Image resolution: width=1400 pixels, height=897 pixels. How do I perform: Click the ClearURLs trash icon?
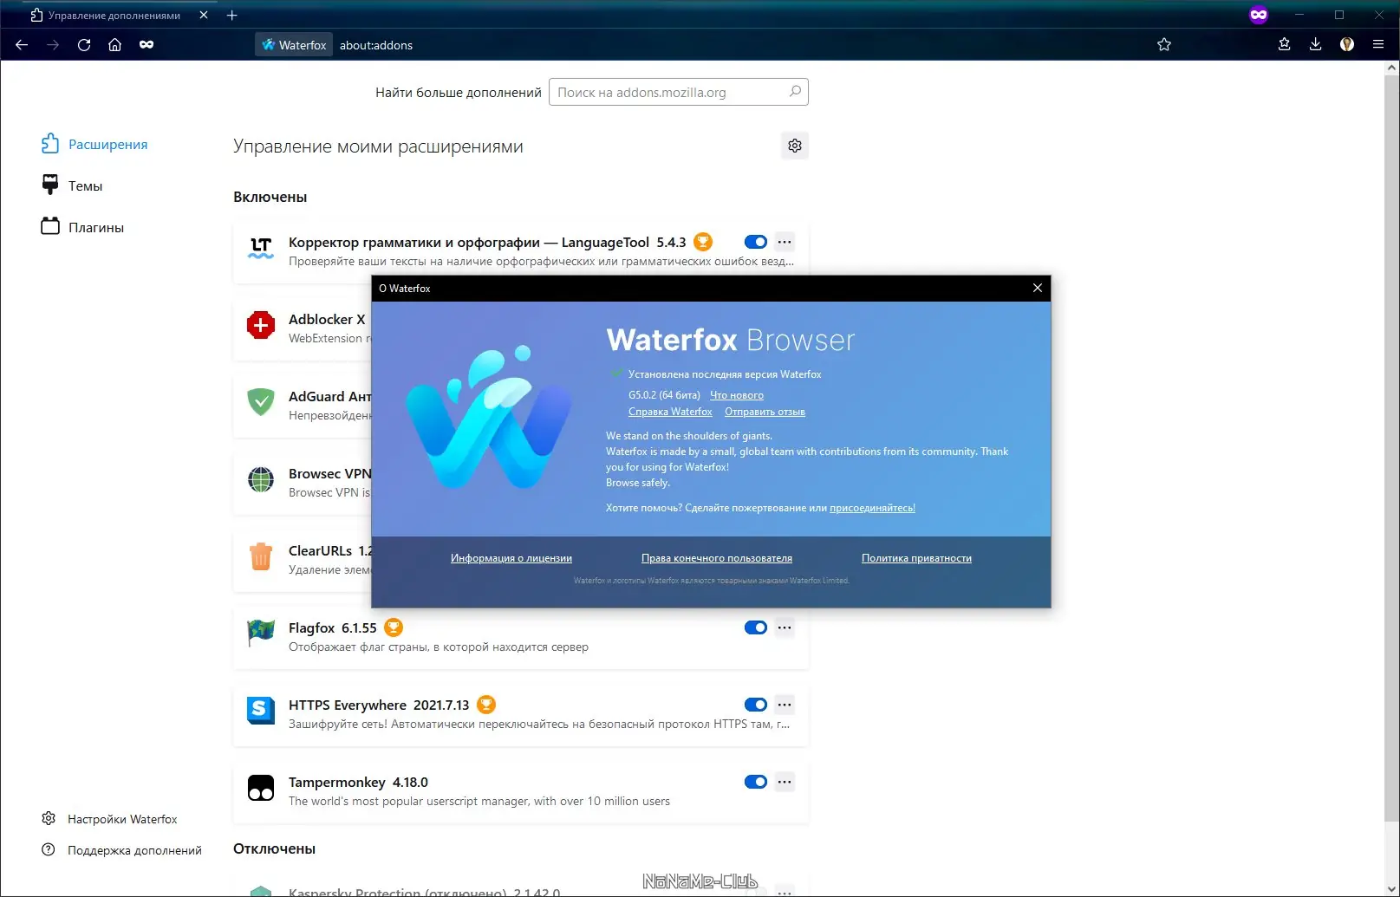pyautogui.click(x=261, y=557)
